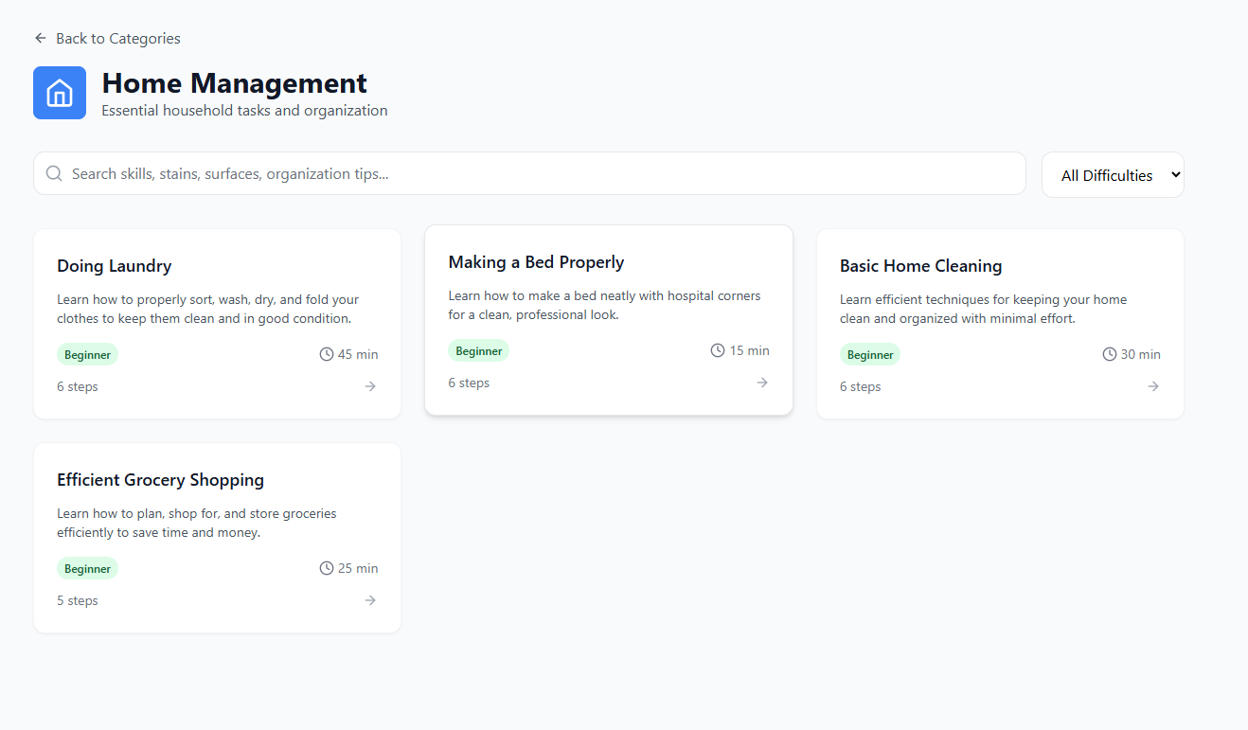Click the blue Home Management house icon

60,93
